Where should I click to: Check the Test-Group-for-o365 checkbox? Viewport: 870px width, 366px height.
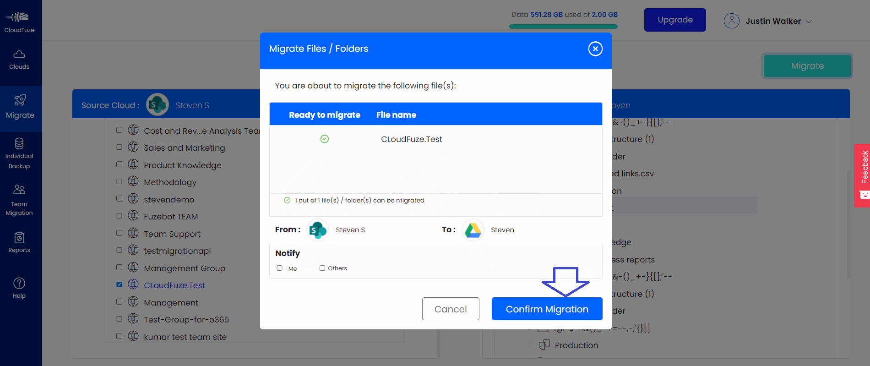tap(119, 319)
